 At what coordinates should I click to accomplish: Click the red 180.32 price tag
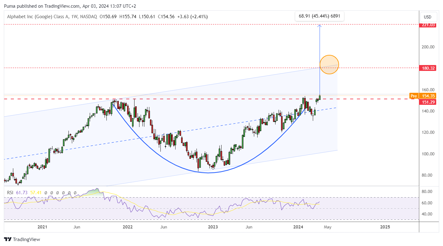[x=427, y=68]
